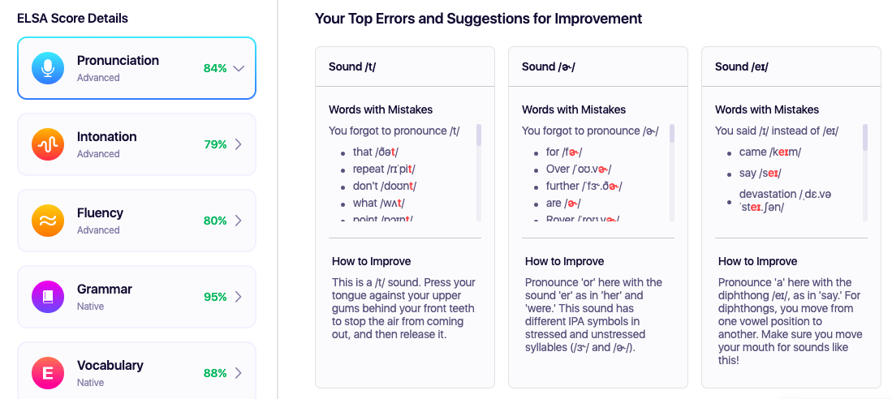Select the Grammar 95% score card
This screenshot has width=892, height=399.
pos(136,297)
